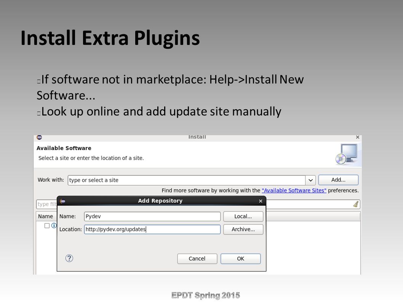Cancel the Add Repository dialog
This screenshot has height=302, width=403.
197,259
